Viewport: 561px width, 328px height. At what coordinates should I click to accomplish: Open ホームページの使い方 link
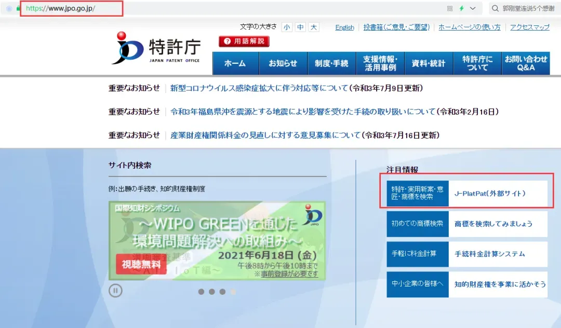pyautogui.click(x=470, y=28)
